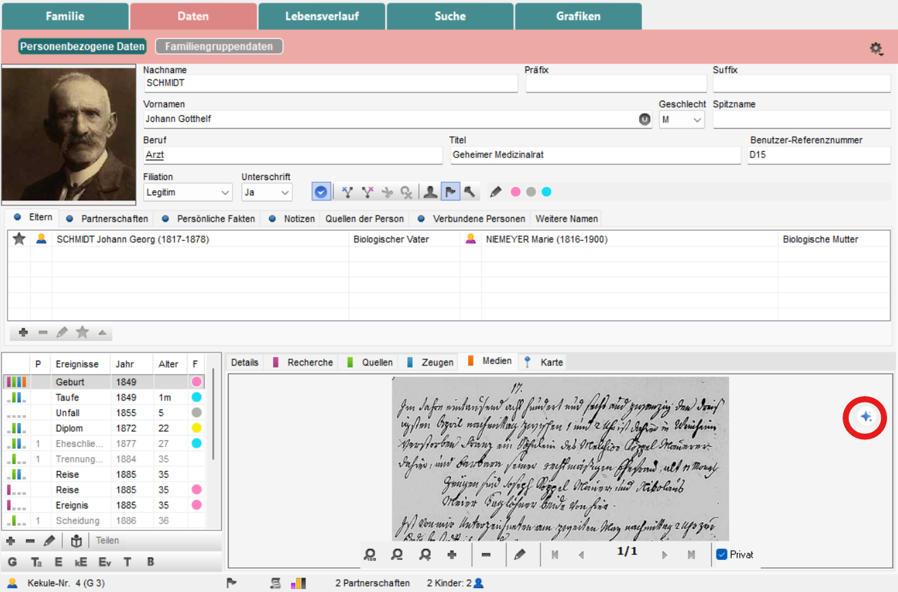This screenshot has height=592, width=898.
Task: Click the star icon below parents list
Action: tap(82, 333)
